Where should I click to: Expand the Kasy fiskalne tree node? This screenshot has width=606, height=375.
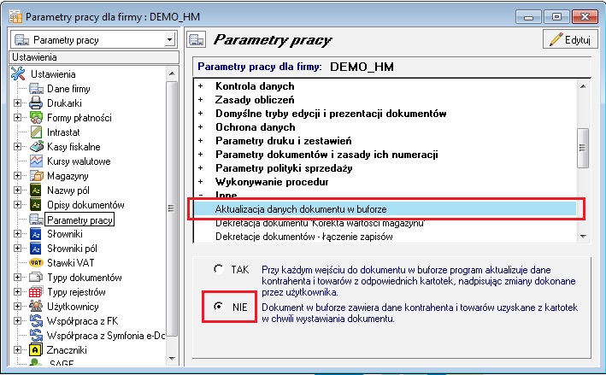[17, 146]
